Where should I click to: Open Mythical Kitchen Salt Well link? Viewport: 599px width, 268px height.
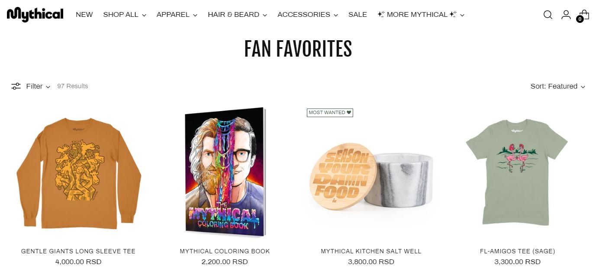pos(371,251)
